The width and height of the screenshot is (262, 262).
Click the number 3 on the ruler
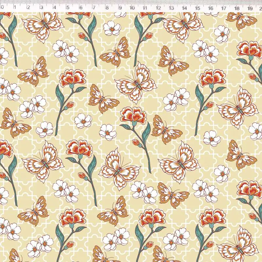pyautogui.click(x=41, y=8)
